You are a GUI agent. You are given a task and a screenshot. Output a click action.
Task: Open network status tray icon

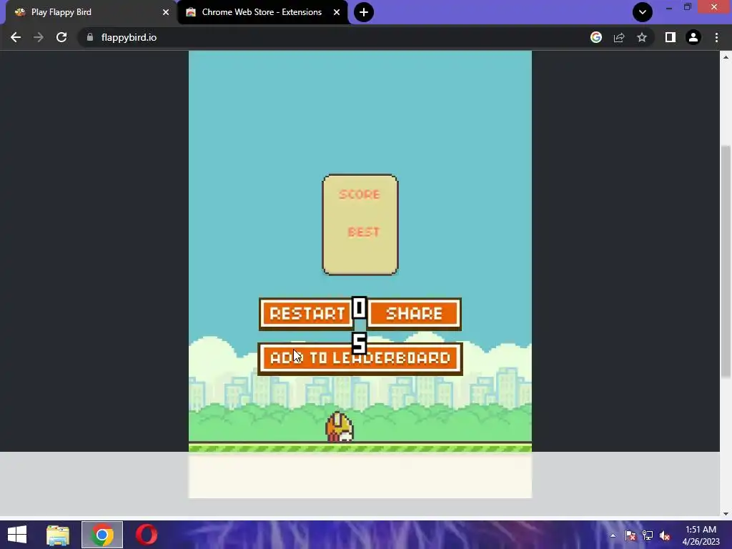[x=648, y=535]
